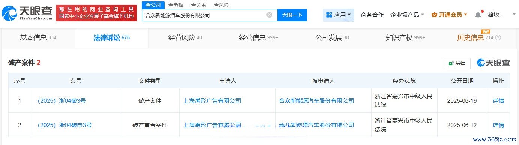
Task: Open case (2025)浙04破申3号
Action: click(x=65, y=125)
